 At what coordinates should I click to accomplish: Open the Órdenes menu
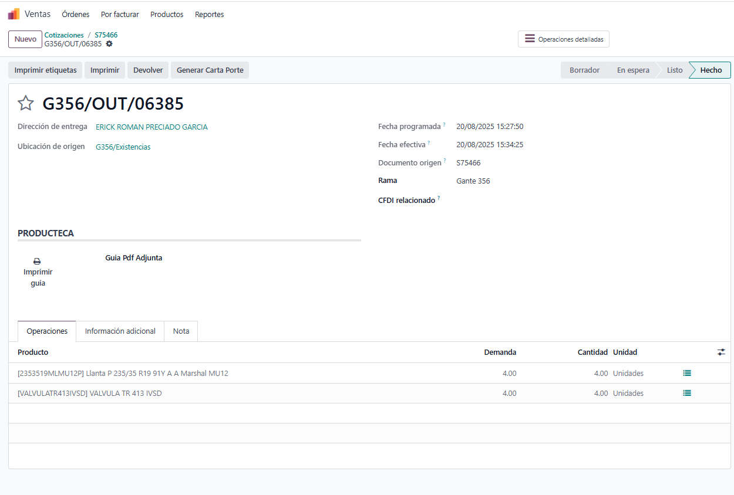click(x=76, y=14)
